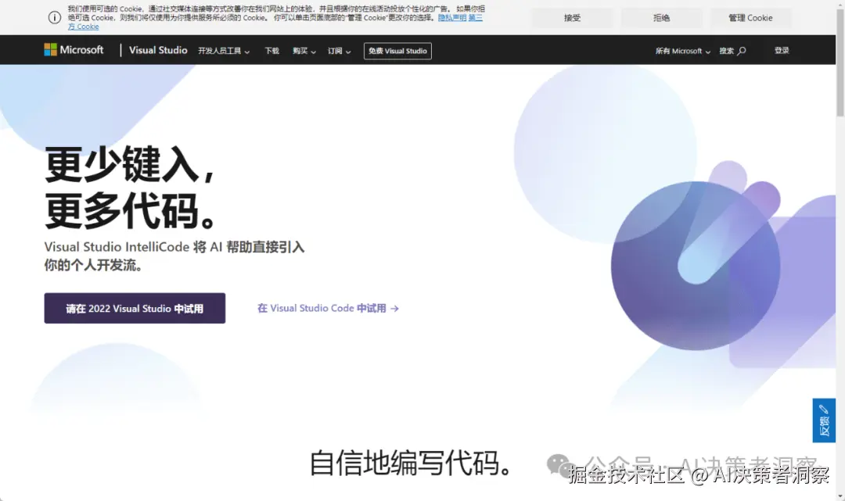Click the 公众号 circular face icon near bottom text
Image resolution: width=845 pixels, height=501 pixels.
pos(557,463)
